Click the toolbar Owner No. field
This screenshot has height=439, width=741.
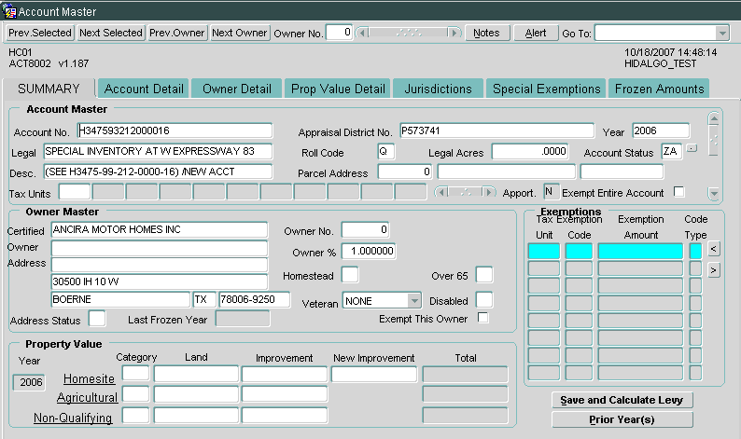pos(340,33)
